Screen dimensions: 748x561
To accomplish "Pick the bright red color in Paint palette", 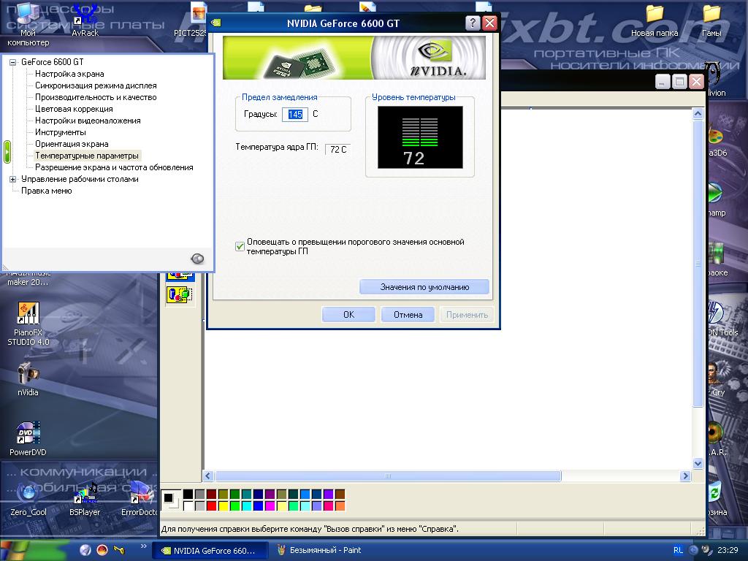I will (211, 505).
